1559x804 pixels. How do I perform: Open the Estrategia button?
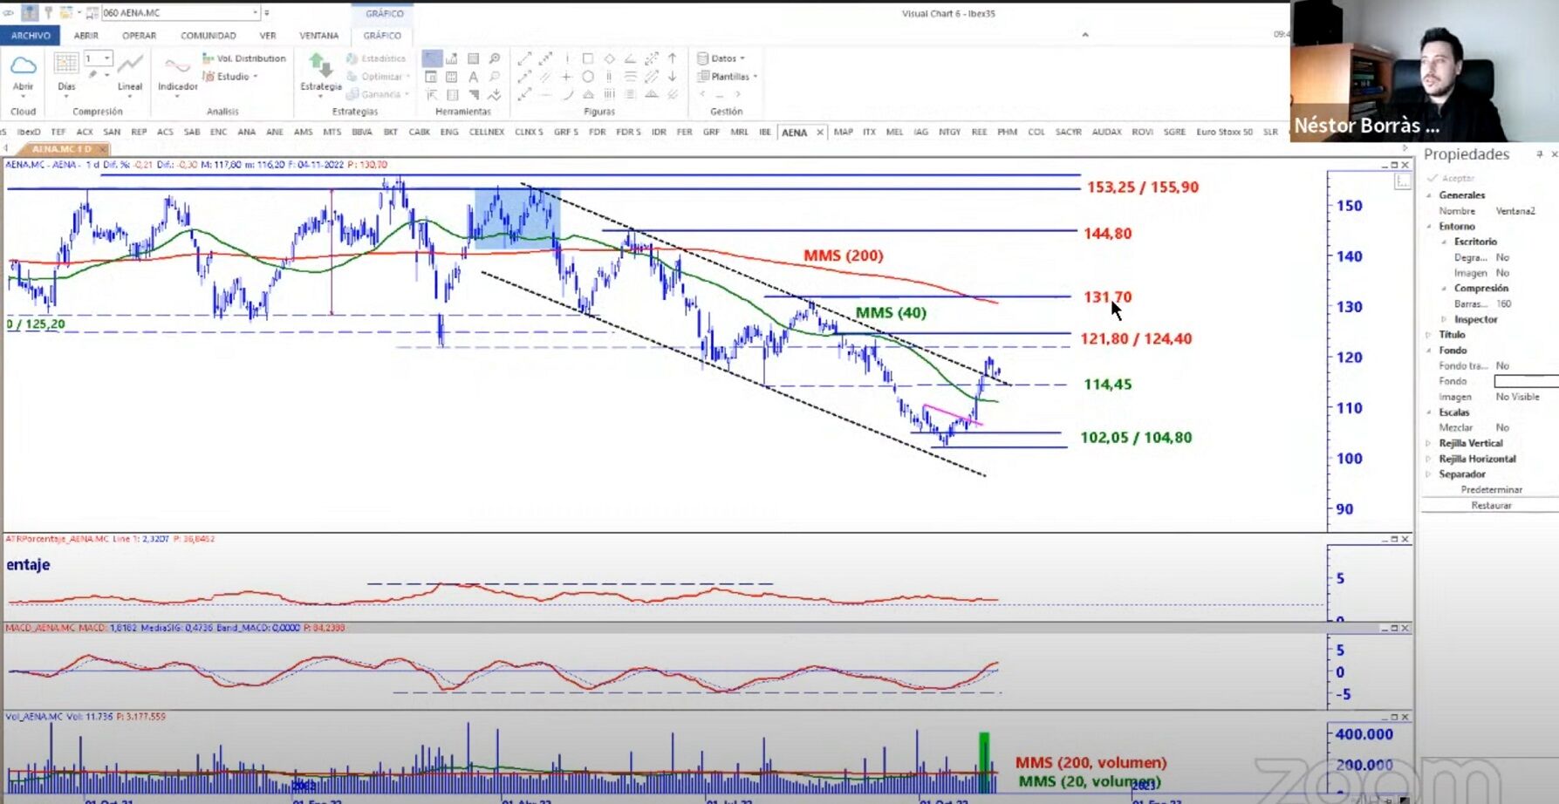pos(321,73)
